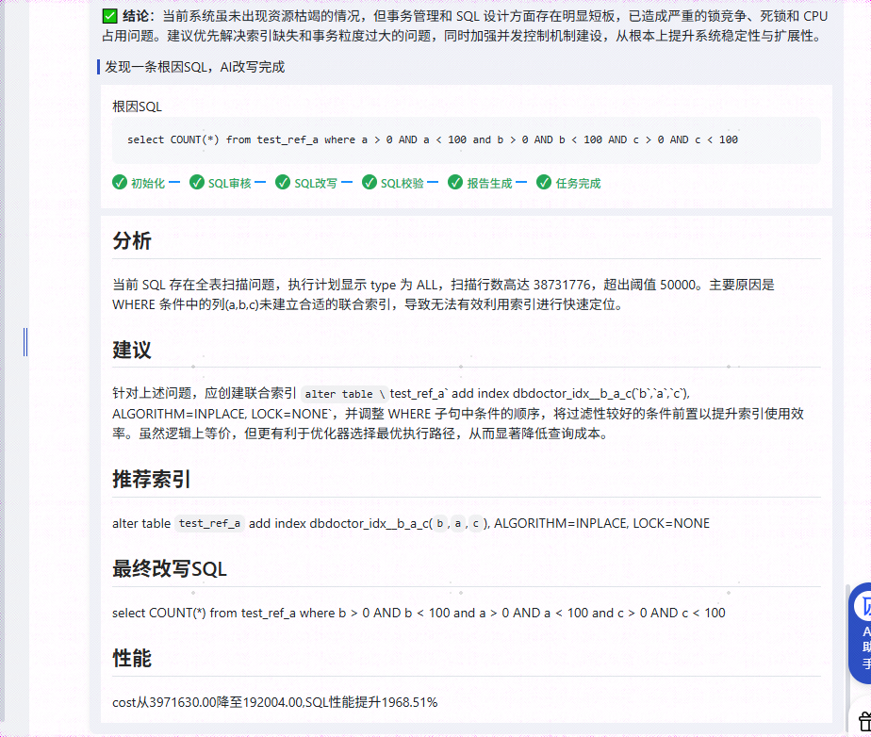Click the test_ref_a table name tag
Viewport: 871px width, 737px height.
pyautogui.click(x=208, y=523)
